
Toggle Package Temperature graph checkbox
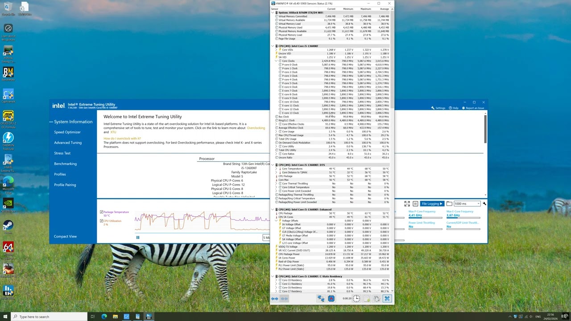click(102, 212)
